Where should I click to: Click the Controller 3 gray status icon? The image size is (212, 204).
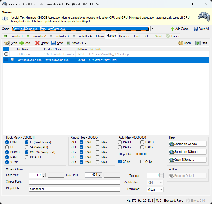(x=51, y=36)
